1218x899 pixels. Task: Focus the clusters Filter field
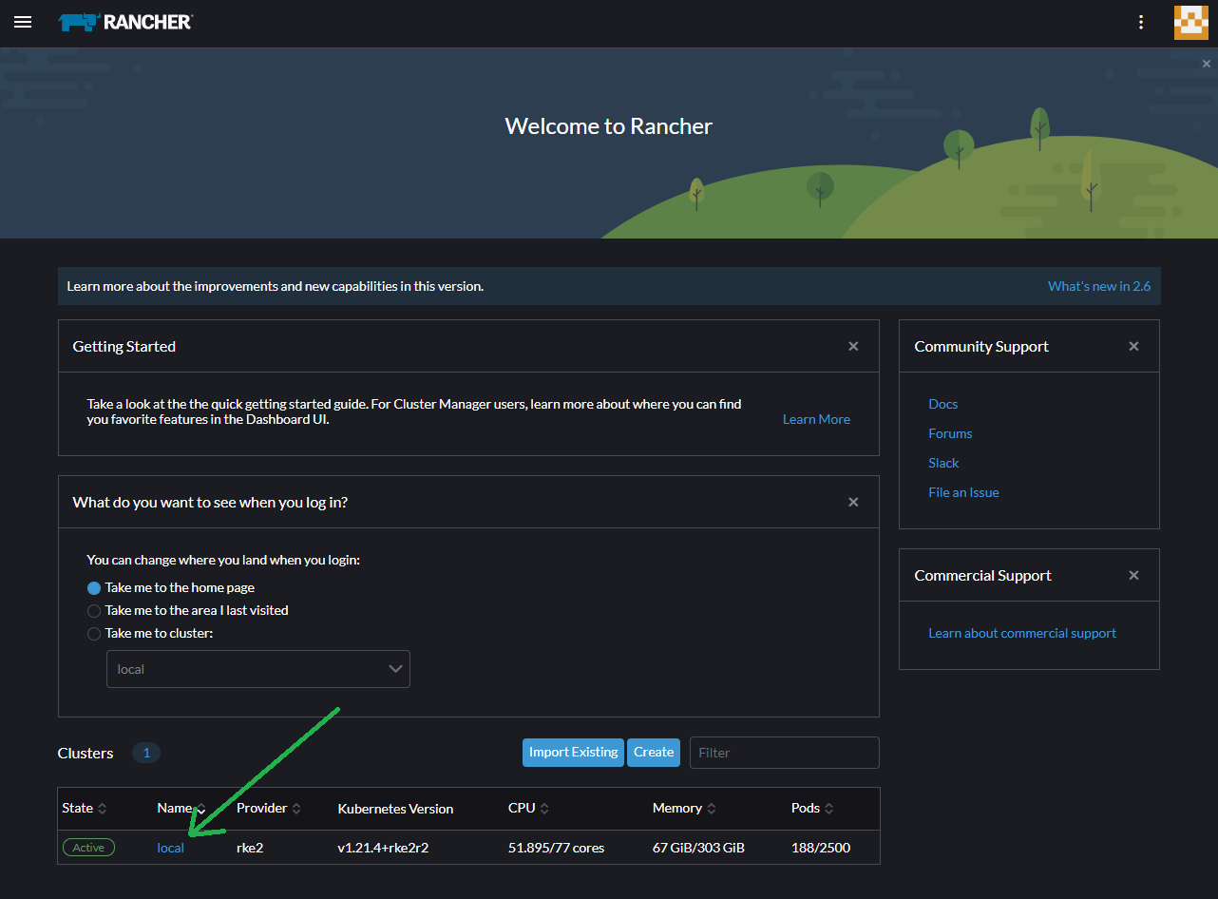tap(785, 753)
